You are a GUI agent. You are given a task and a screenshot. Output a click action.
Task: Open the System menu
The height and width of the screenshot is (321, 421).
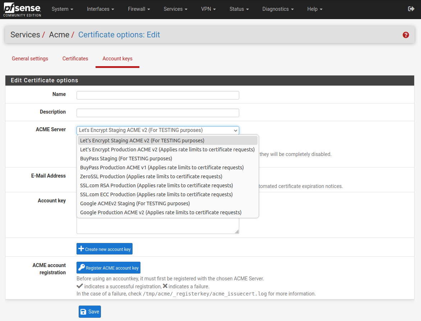click(x=62, y=9)
